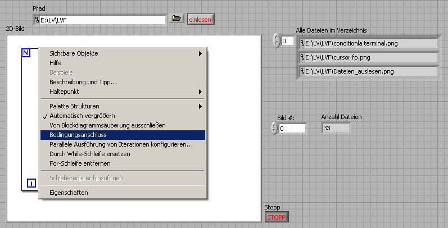Open Parallele Ausführung von Iterationen konfigurieren…

pyautogui.click(x=123, y=144)
